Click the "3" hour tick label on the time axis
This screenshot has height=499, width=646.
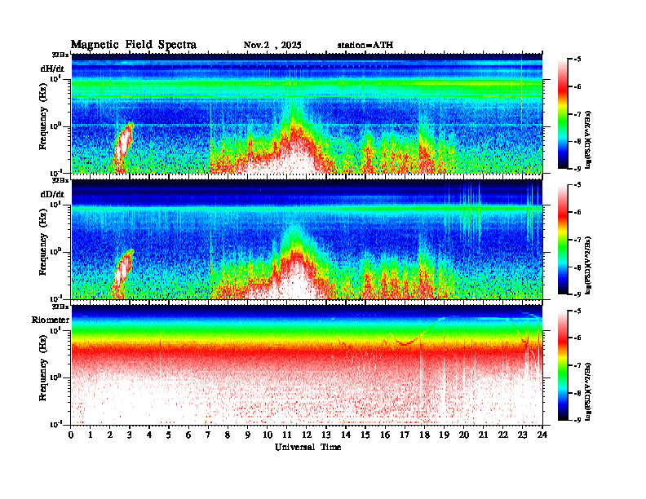[x=130, y=435]
